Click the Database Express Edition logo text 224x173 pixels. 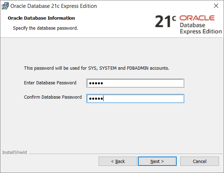(200, 28)
